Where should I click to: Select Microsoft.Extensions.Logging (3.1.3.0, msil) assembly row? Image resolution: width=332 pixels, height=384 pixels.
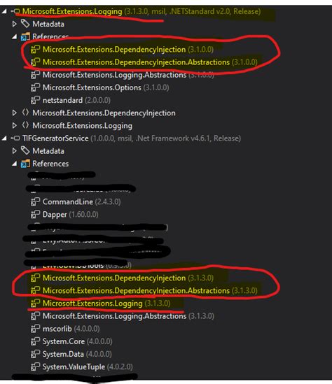141,11
